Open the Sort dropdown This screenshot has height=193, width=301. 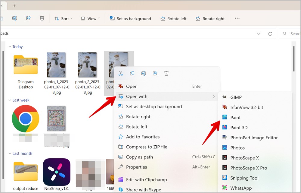(x=63, y=19)
